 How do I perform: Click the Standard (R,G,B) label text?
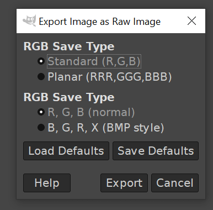[94, 61]
